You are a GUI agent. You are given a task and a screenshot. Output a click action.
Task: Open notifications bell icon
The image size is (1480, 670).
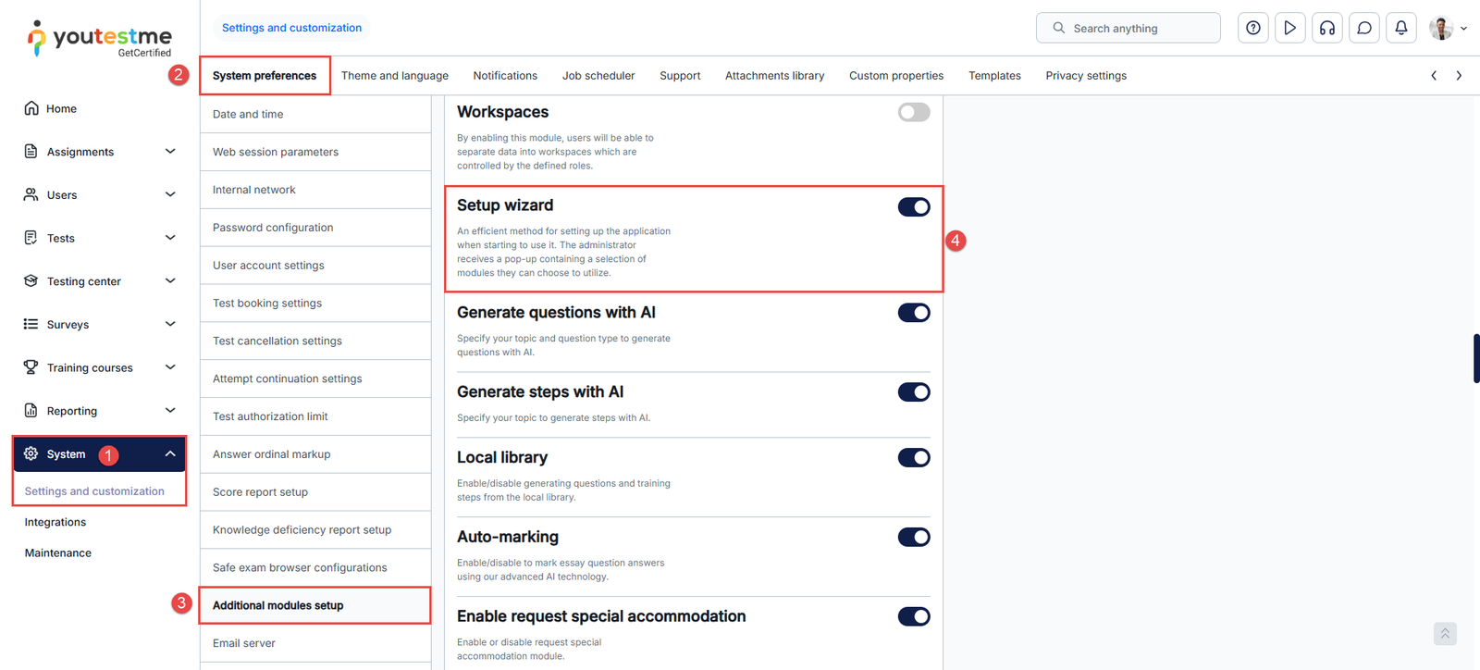(x=1400, y=28)
